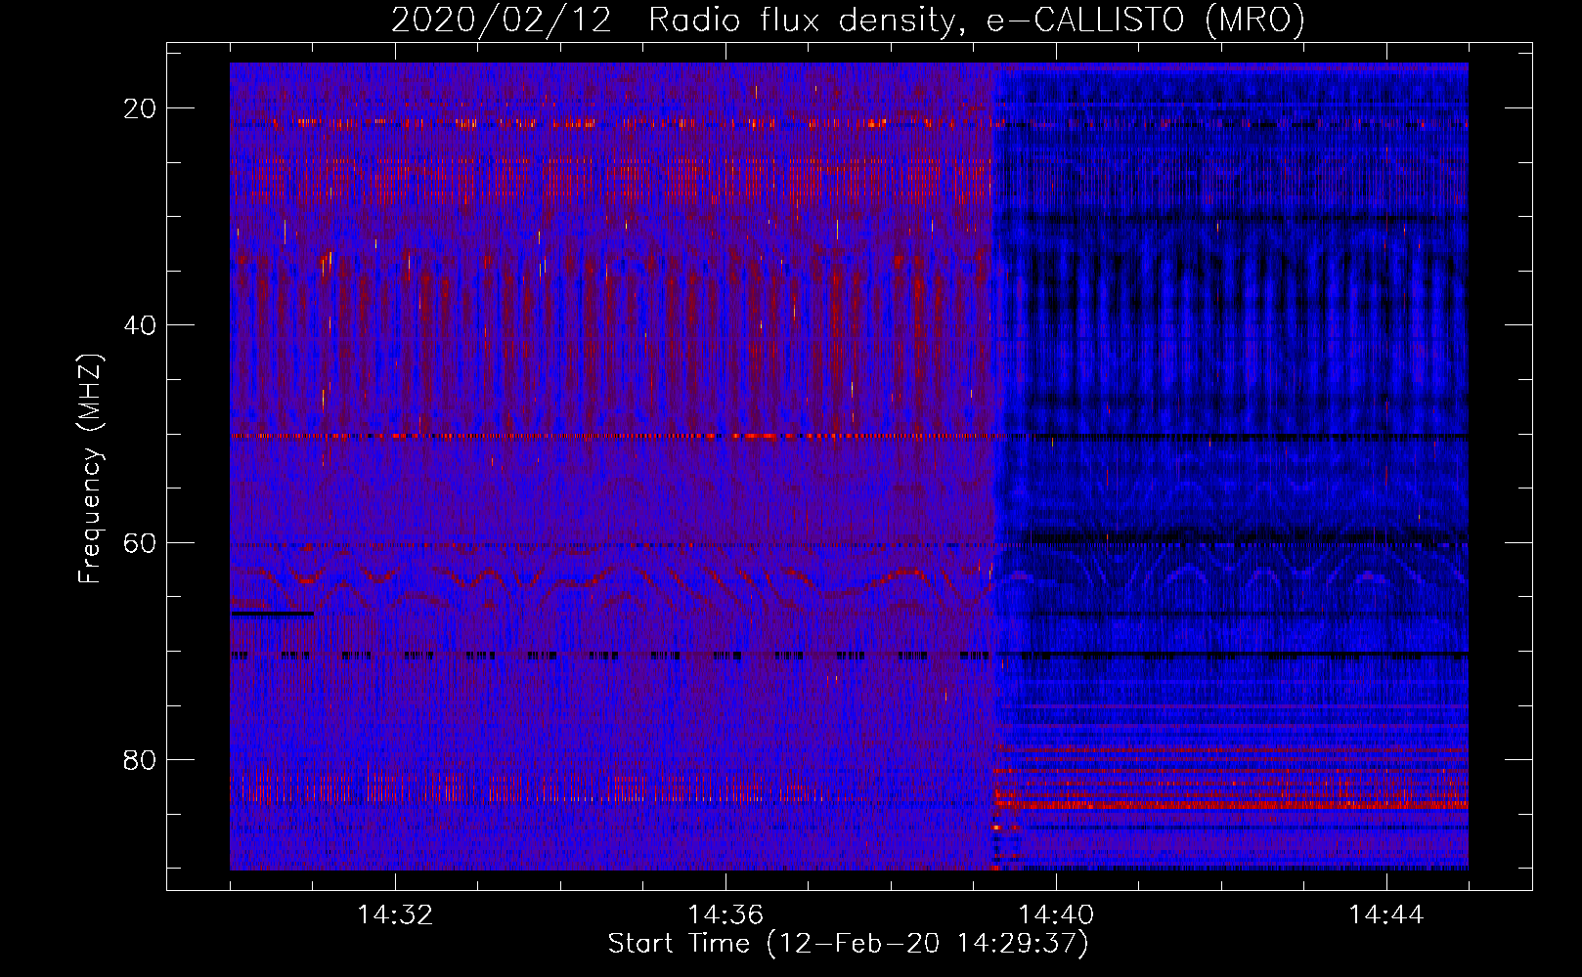
Task: Click the bright red band near 84 MHz
Action: (x=1232, y=803)
